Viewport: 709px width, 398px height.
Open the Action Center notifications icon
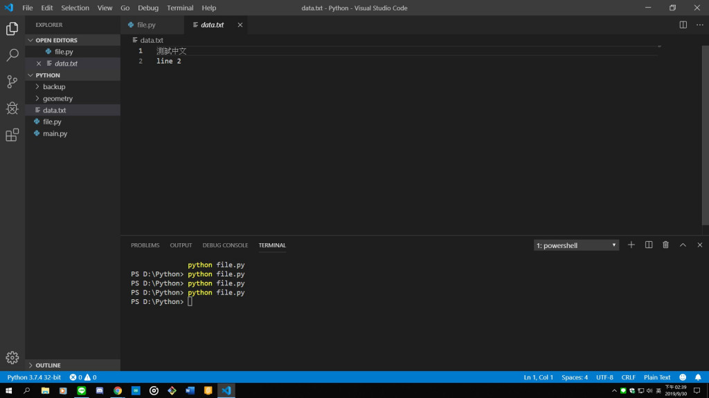point(697,391)
